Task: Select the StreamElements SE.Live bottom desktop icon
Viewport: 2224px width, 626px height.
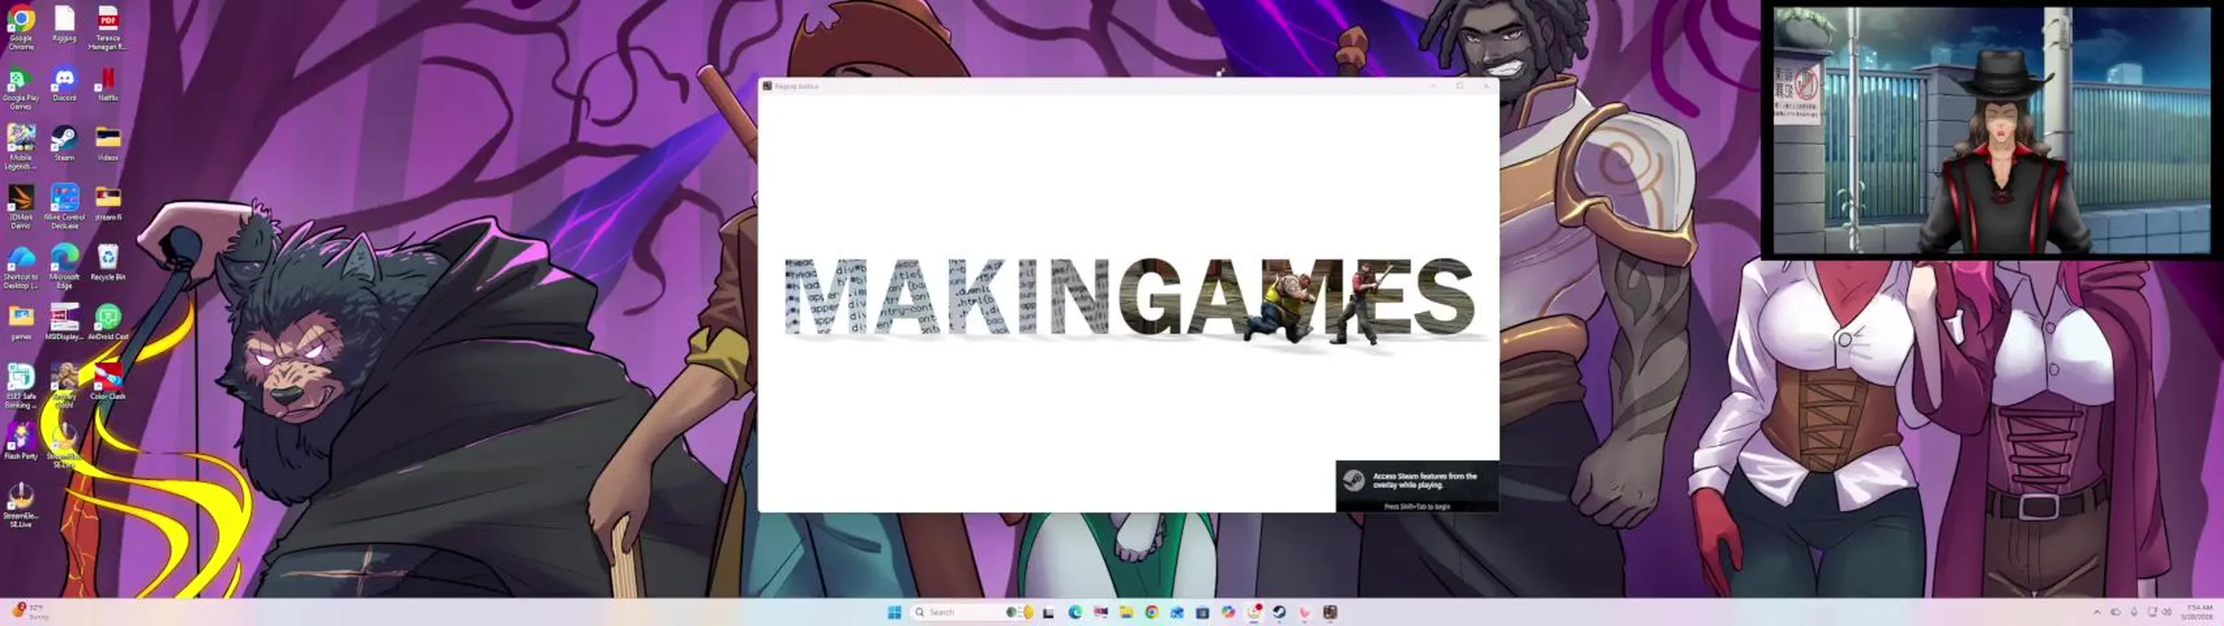Action: [21, 504]
